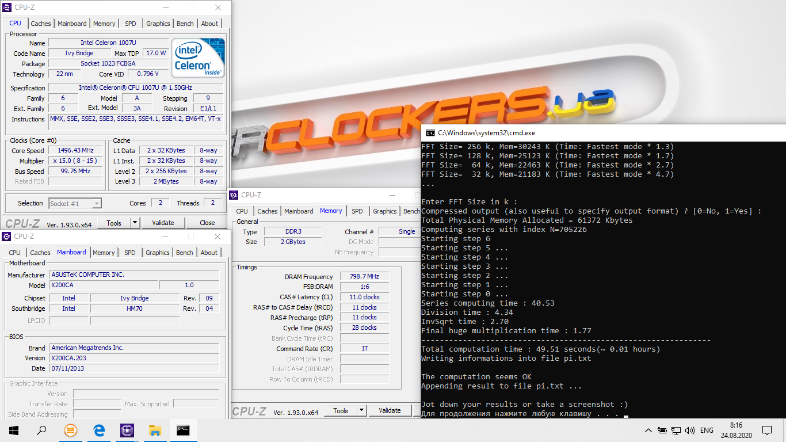Open About tab in top CPU-Z window
Viewport: 786px width, 442px height.
point(209,24)
